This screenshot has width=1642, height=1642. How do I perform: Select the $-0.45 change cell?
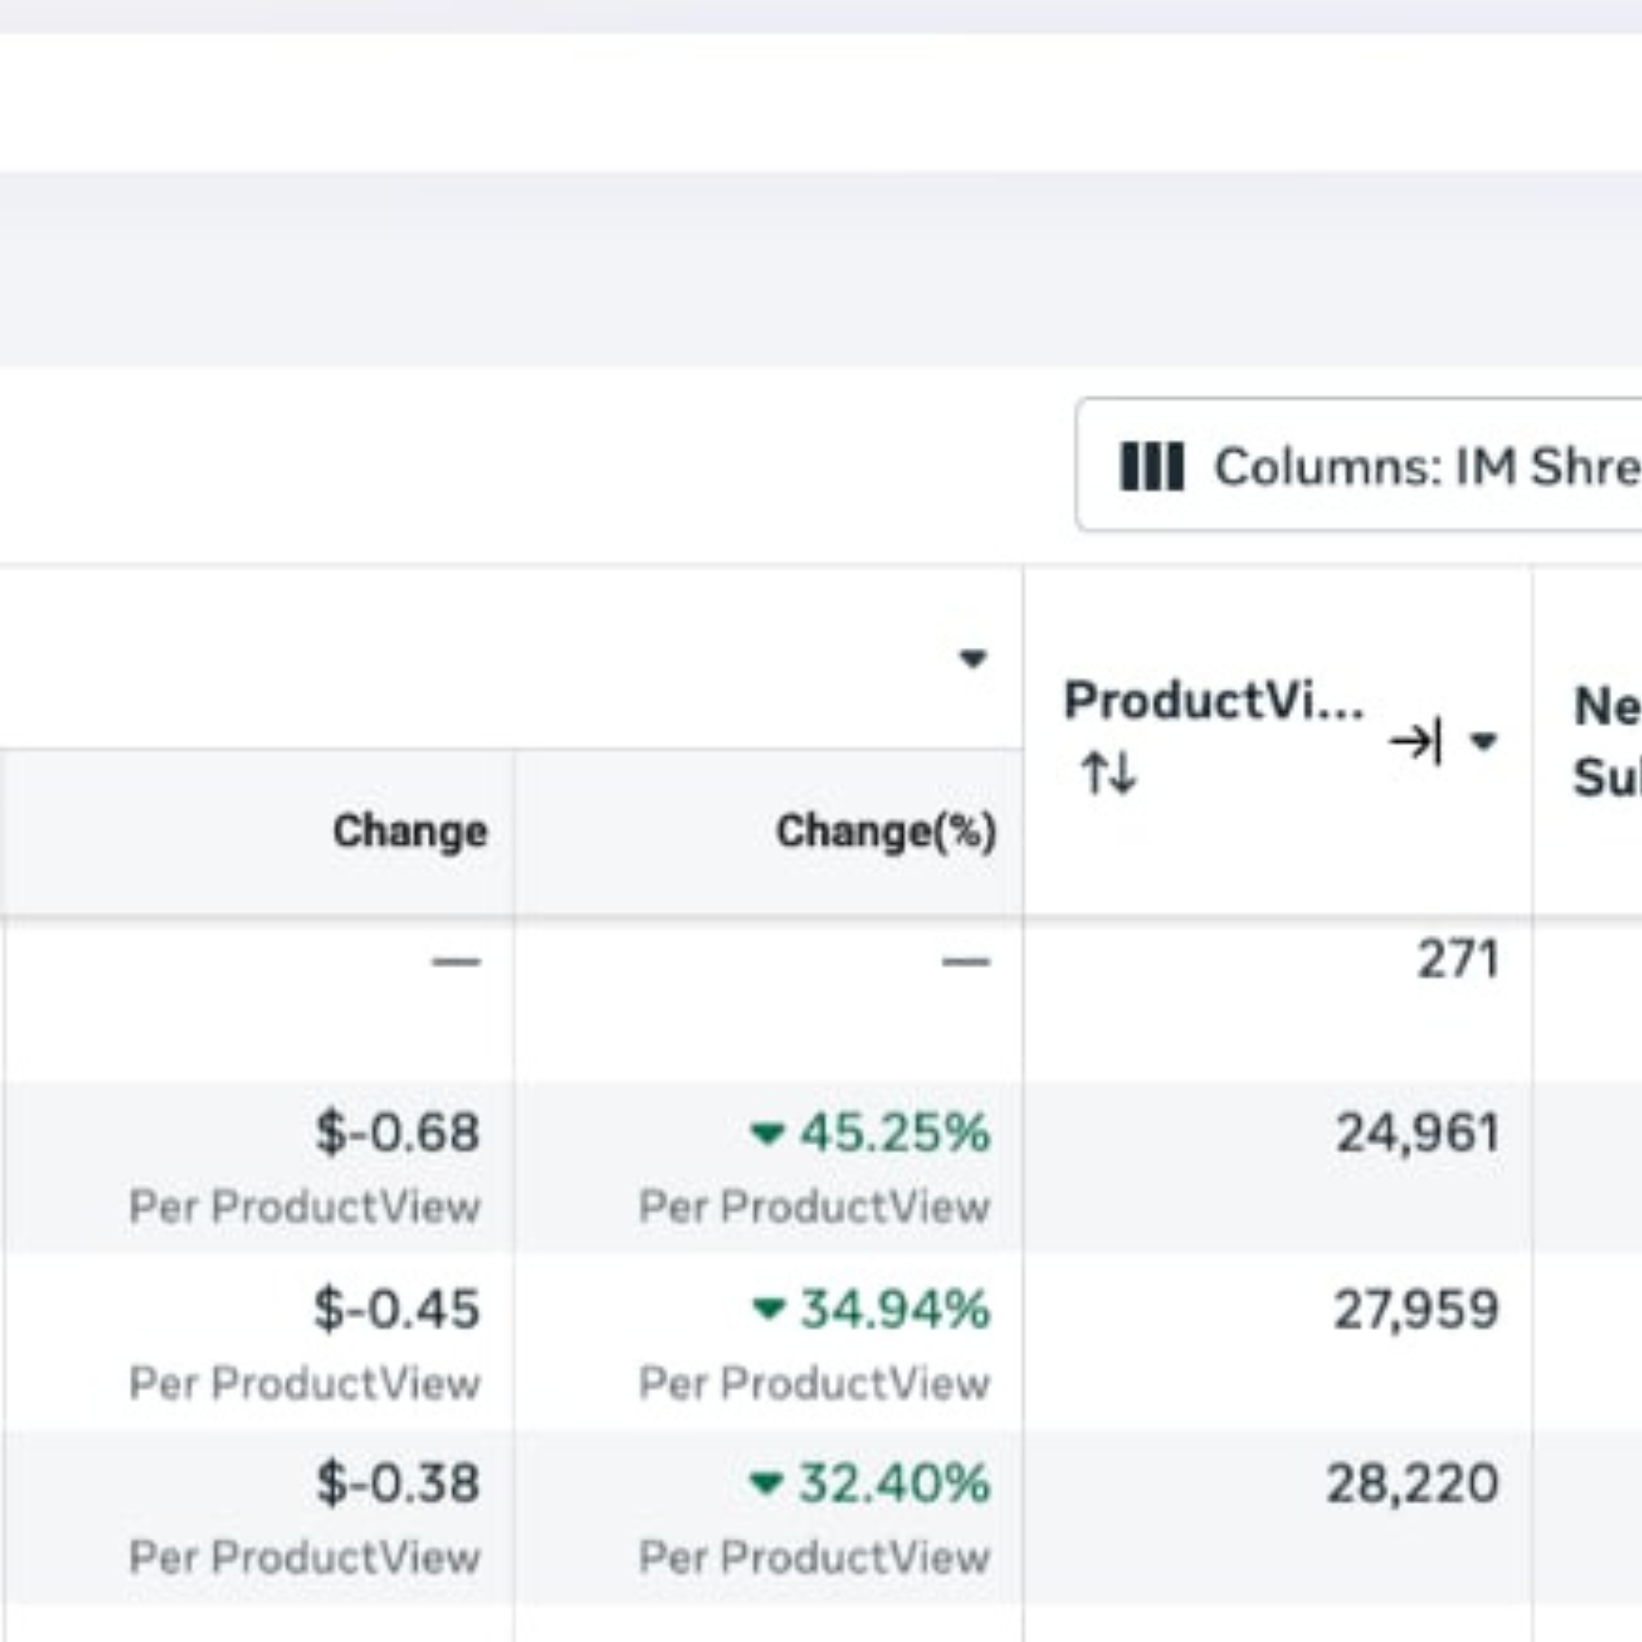397,1308
